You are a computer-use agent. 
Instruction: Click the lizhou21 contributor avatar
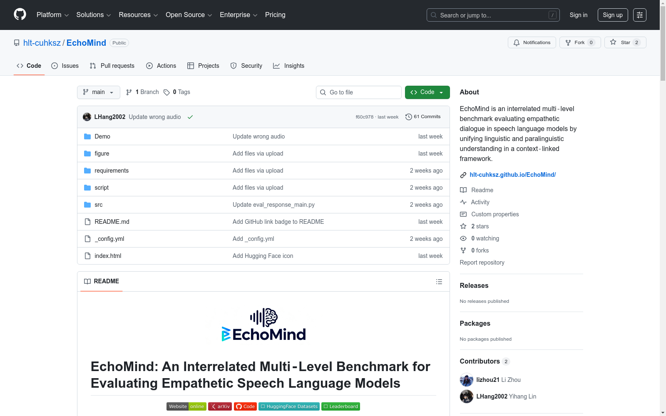tap(467, 380)
